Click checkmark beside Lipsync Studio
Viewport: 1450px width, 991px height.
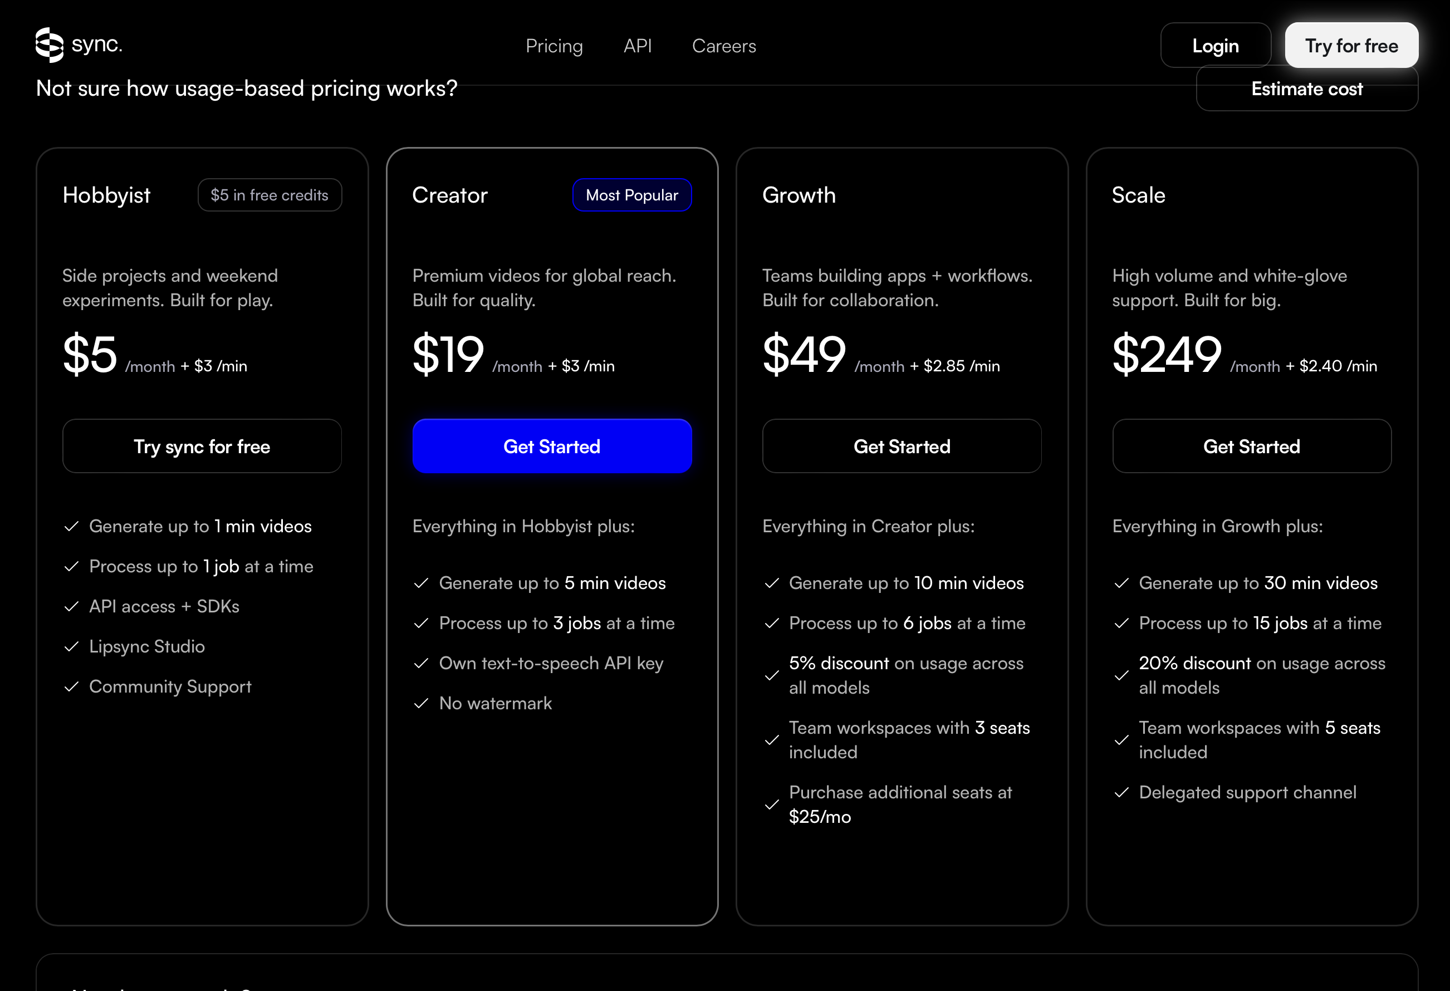tap(72, 647)
